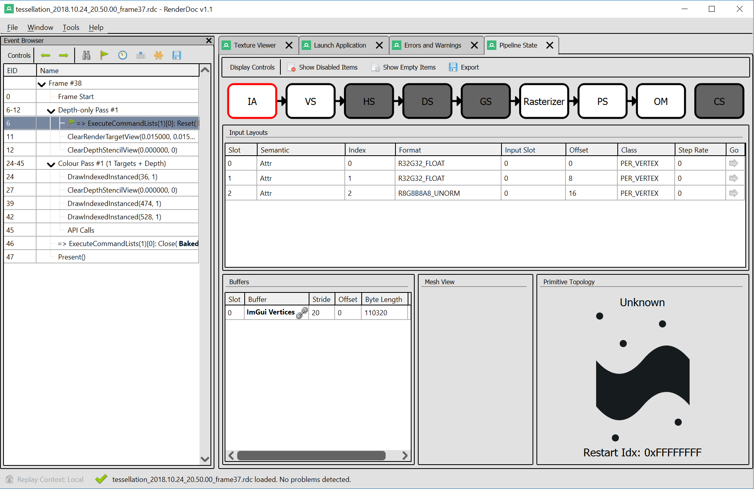The height and width of the screenshot is (489, 754).
Task: Collapse the Frame #38 tree node
Action: [42, 83]
